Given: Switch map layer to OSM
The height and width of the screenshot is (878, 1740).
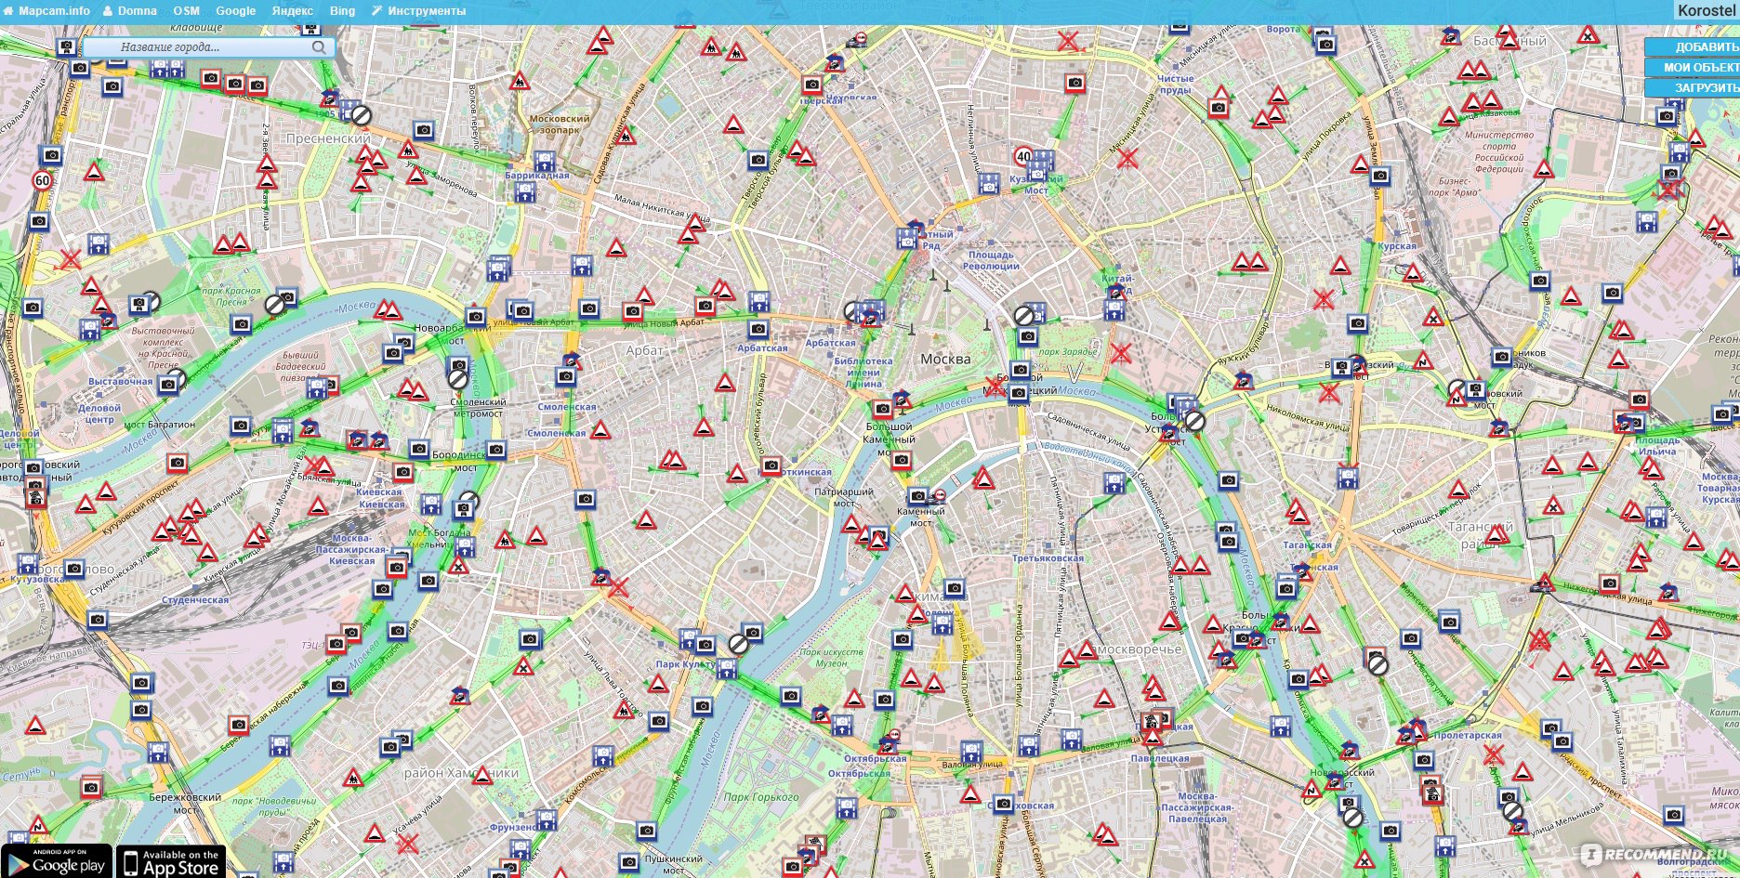Looking at the screenshot, I should point(186,11).
